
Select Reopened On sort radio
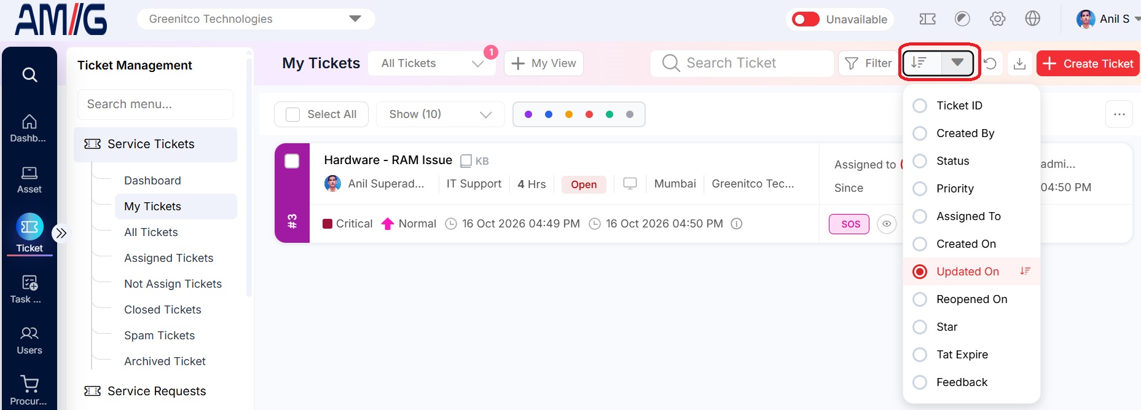pyautogui.click(x=920, y=299)
